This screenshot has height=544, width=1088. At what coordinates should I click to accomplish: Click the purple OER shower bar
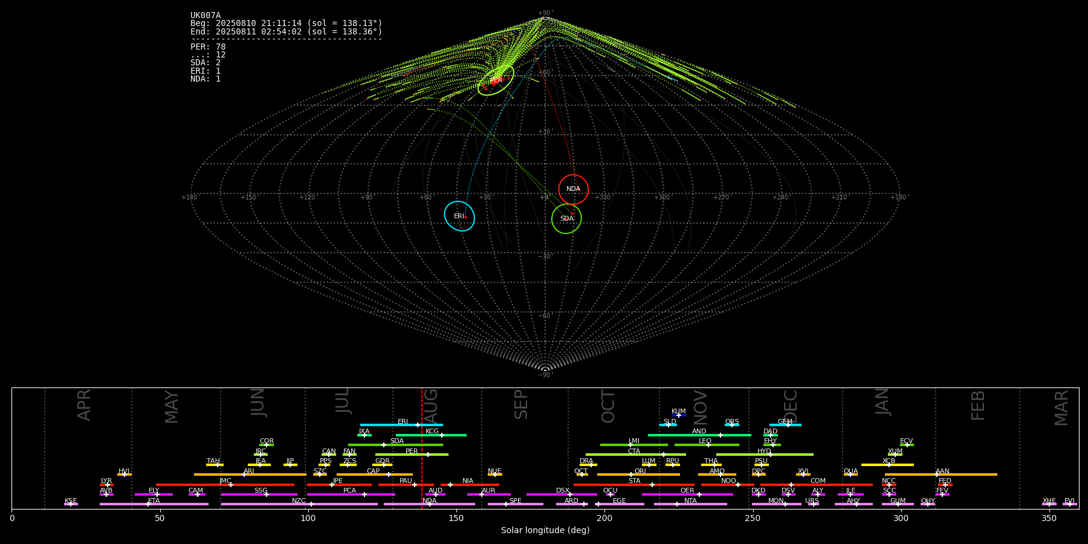(x=687, y=494)
